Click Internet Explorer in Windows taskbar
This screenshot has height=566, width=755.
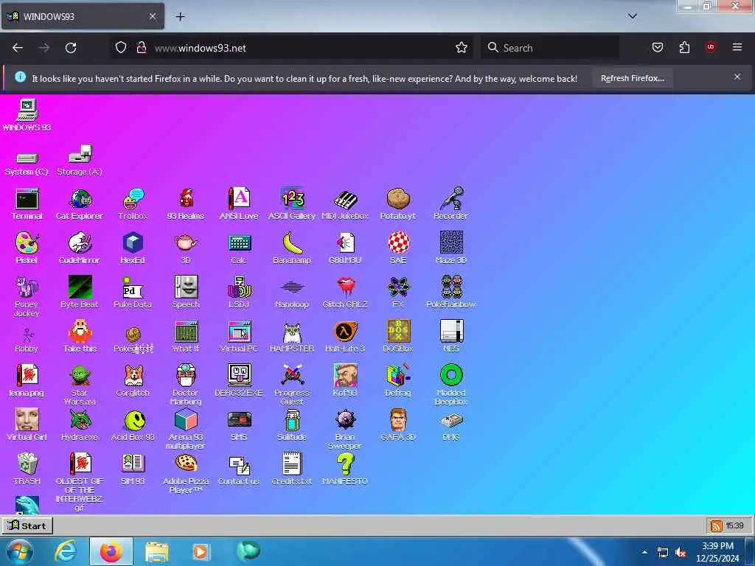(65, 551)
